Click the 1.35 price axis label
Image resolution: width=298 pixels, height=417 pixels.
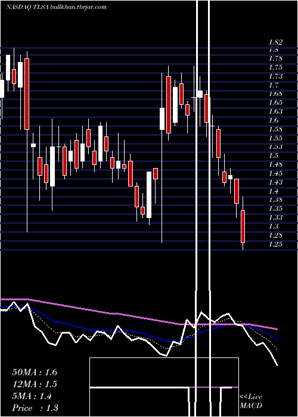click(x=275, y=208)
